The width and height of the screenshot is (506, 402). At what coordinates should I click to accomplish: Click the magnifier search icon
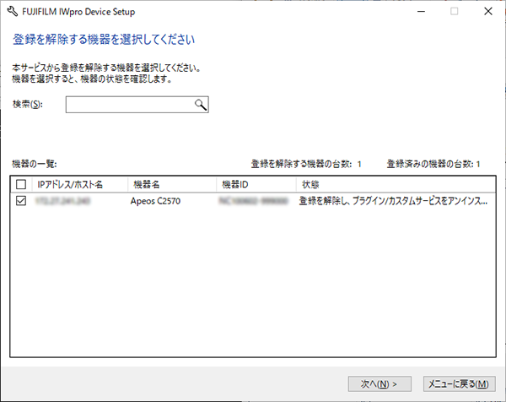(x=201, y=105)
